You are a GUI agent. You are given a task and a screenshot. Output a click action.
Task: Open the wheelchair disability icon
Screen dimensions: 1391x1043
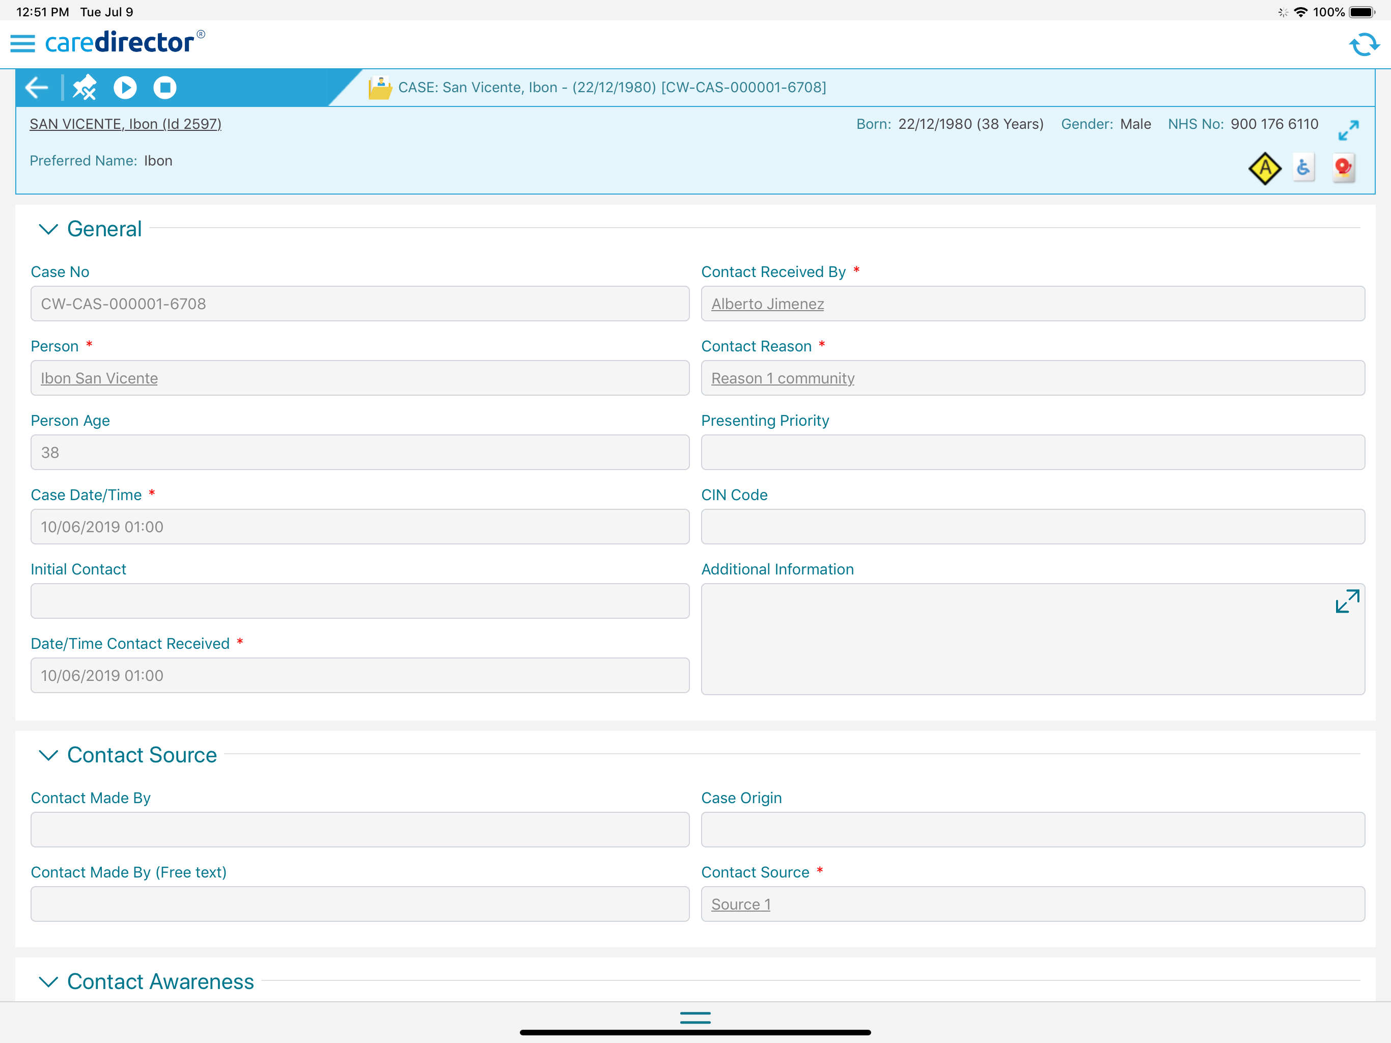1304,168
